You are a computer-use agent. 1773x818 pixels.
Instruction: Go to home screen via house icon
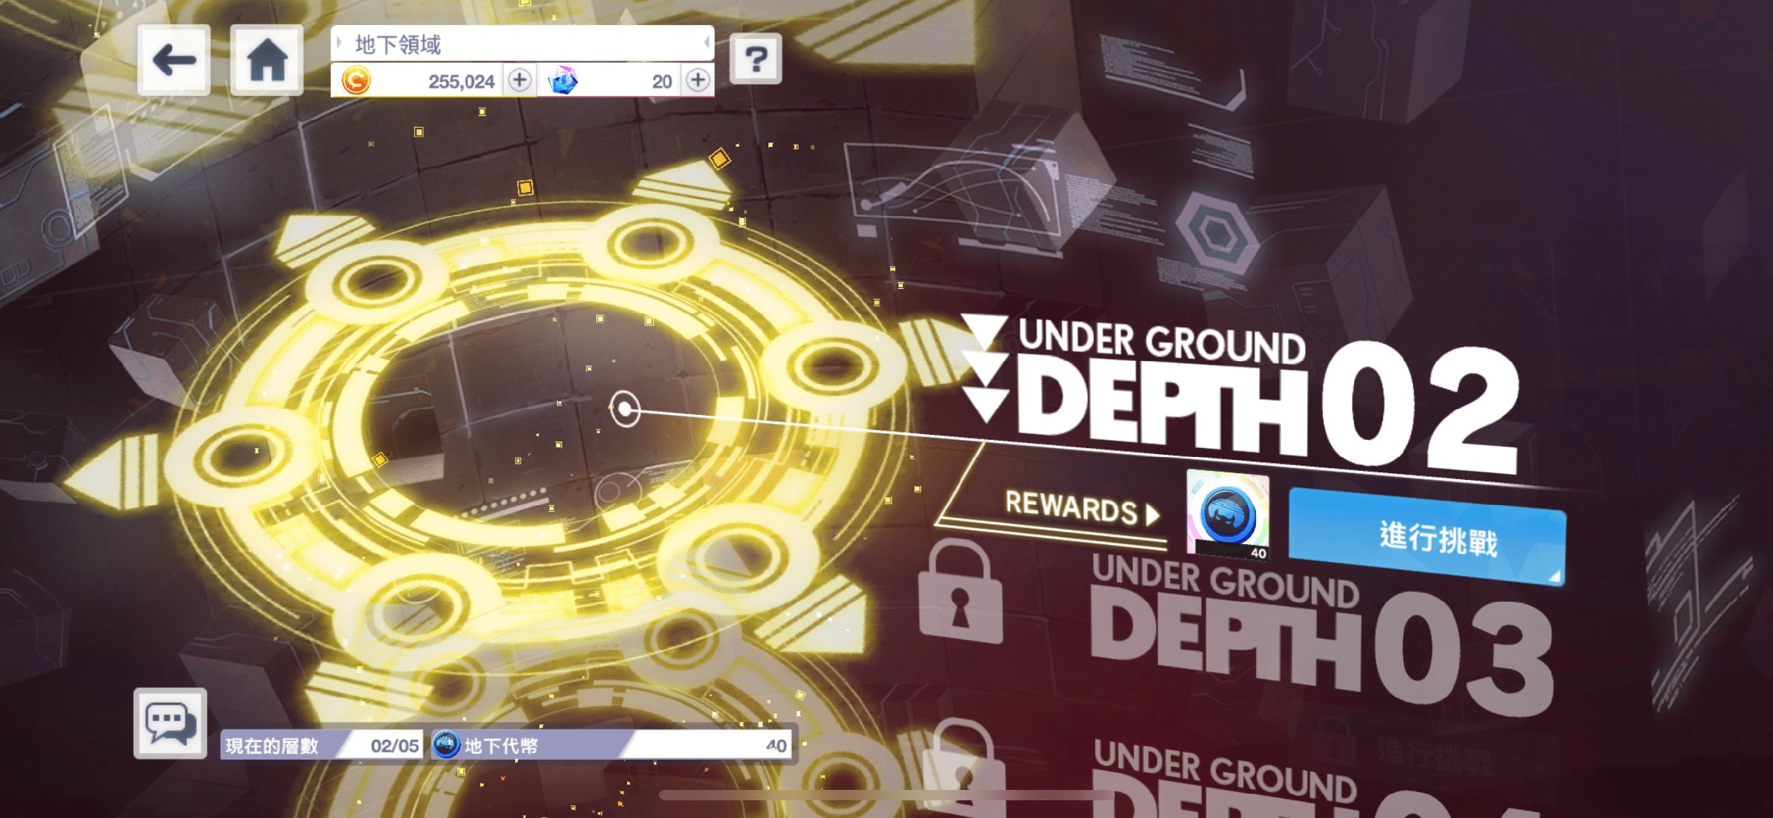(267, 60)
